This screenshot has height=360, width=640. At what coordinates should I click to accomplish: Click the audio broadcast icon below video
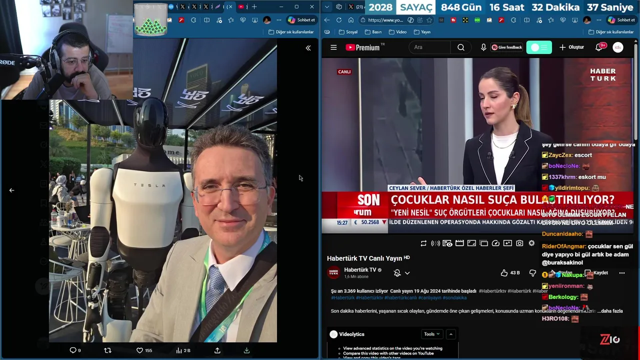(435, 243)
